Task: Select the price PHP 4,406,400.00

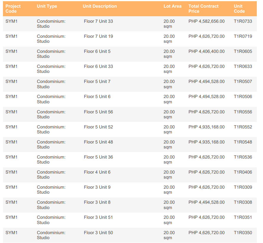Action: (x=206, y=51)
